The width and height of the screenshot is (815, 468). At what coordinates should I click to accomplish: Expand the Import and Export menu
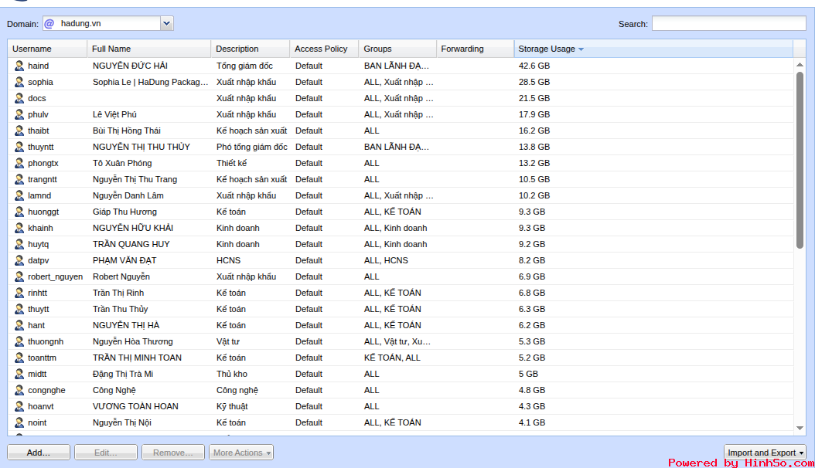(766, 453)
